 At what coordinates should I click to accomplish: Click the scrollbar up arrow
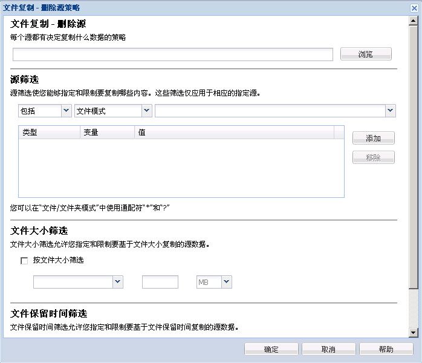[413, 21]
